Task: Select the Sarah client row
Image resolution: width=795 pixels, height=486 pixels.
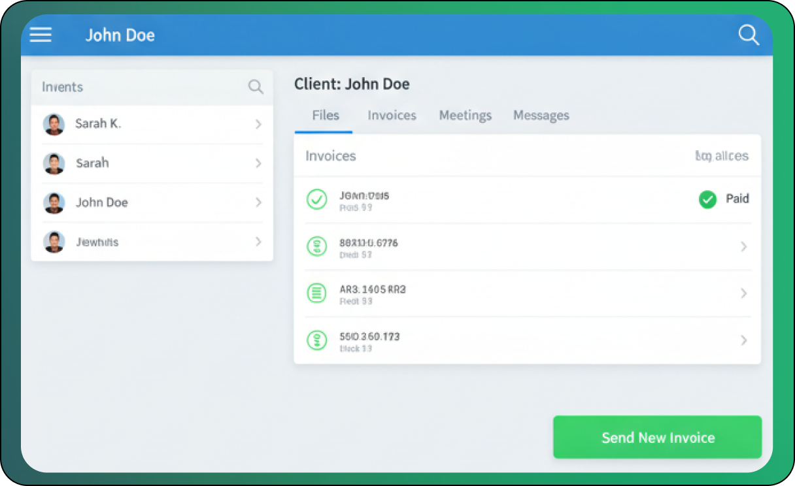Action: (x=152, y=163)
